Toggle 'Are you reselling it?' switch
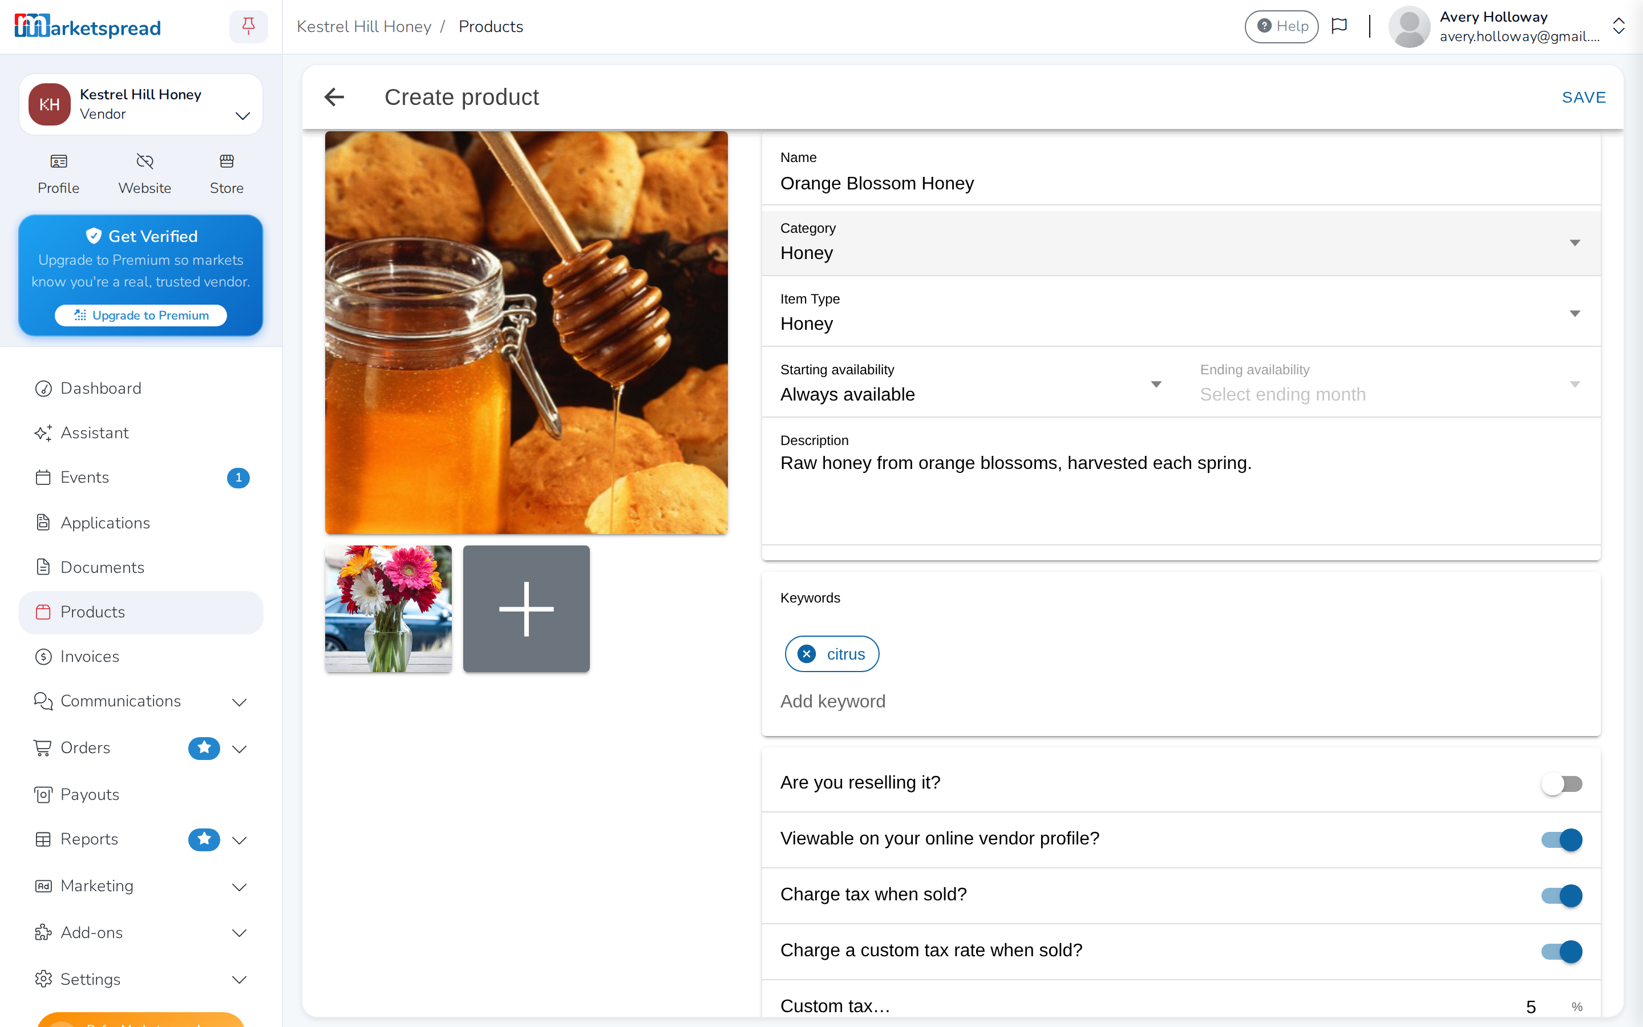 click(1561, 784)
